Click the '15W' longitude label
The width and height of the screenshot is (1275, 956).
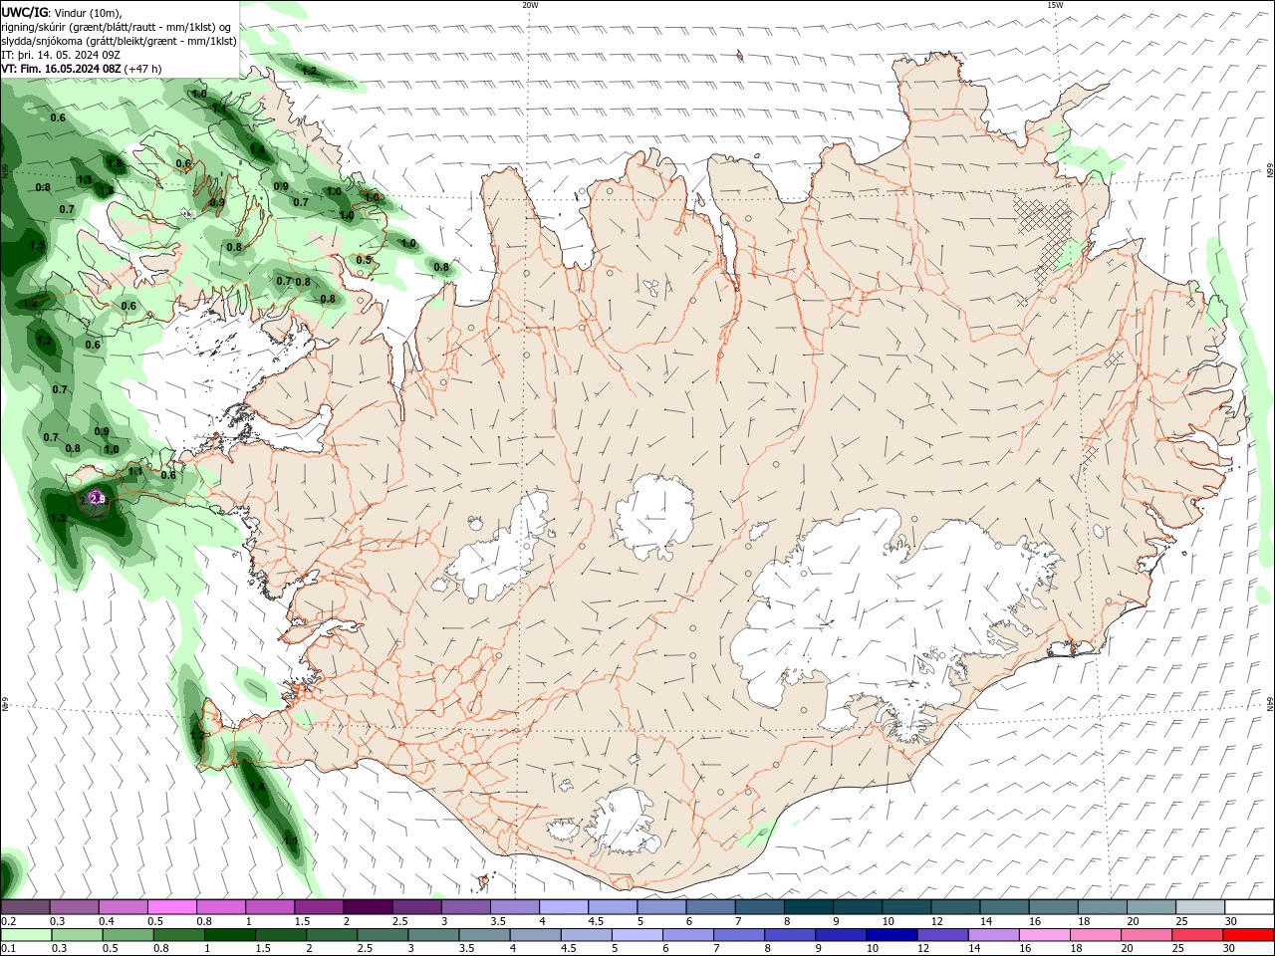click(1055, 5)
